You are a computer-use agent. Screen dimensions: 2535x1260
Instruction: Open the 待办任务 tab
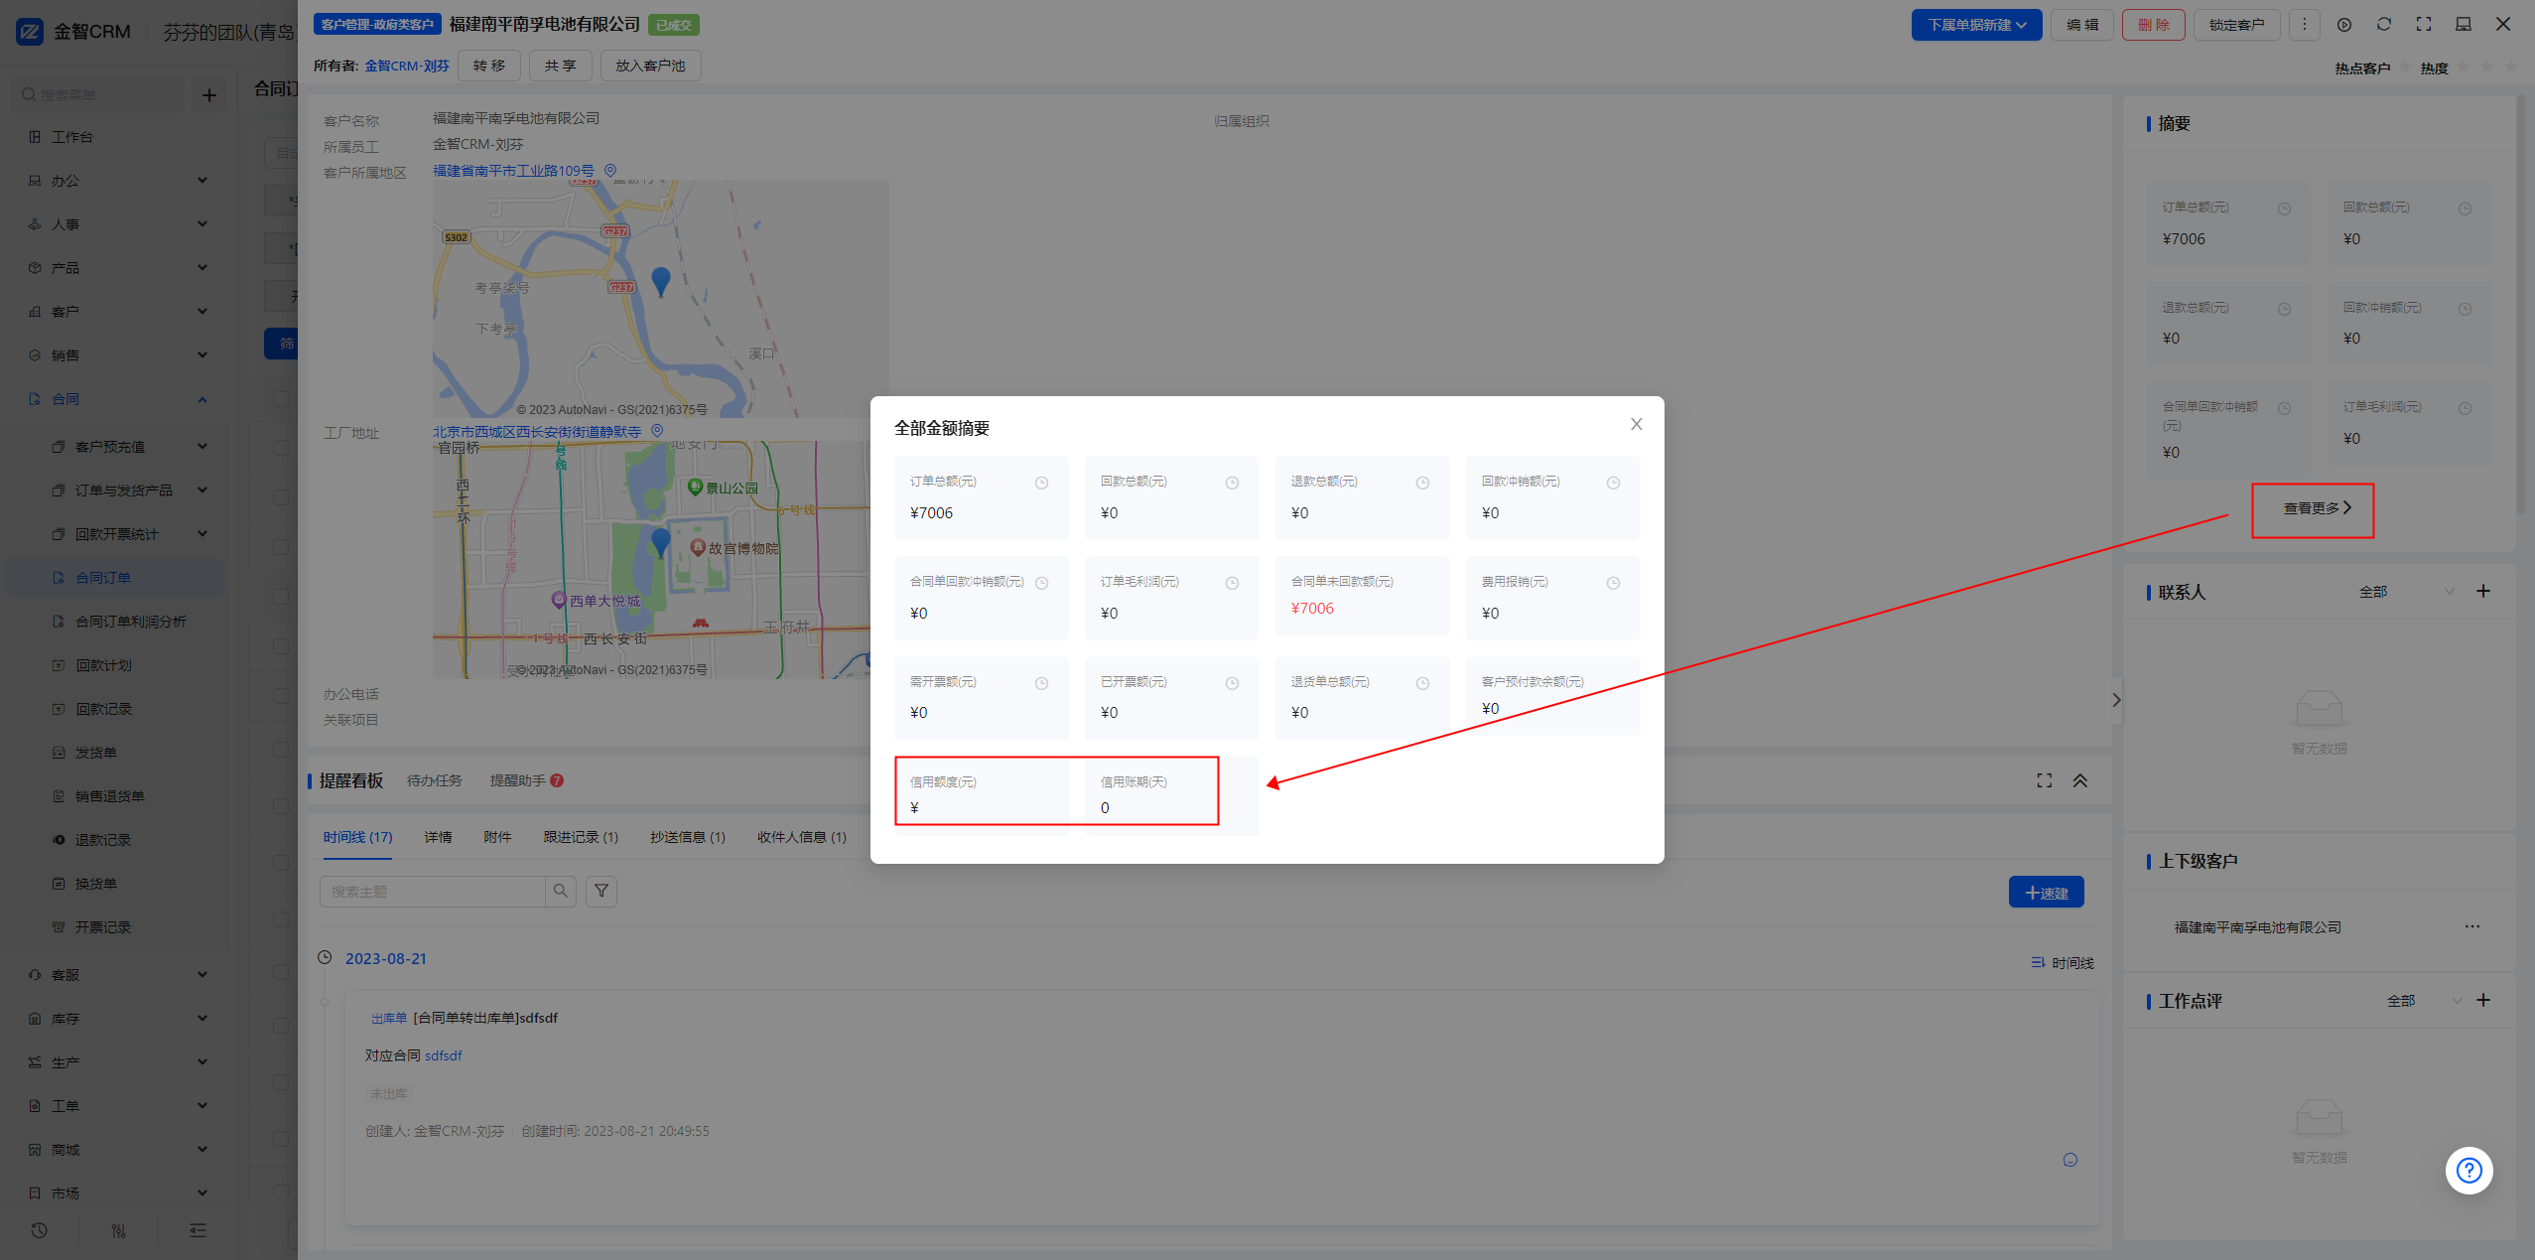(434, 780)
